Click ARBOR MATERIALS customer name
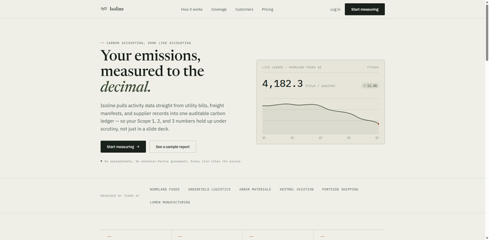The height and width of the screenshot is (240, 489). tap(255, 189)
